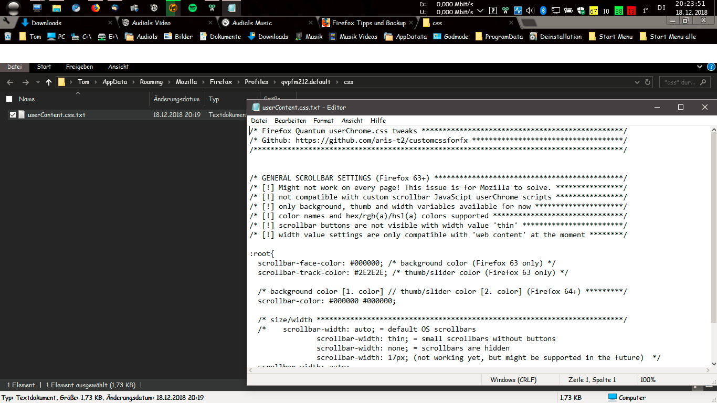
Task: Switch to the Audials Music tab
Action: [x=252, y=23]
